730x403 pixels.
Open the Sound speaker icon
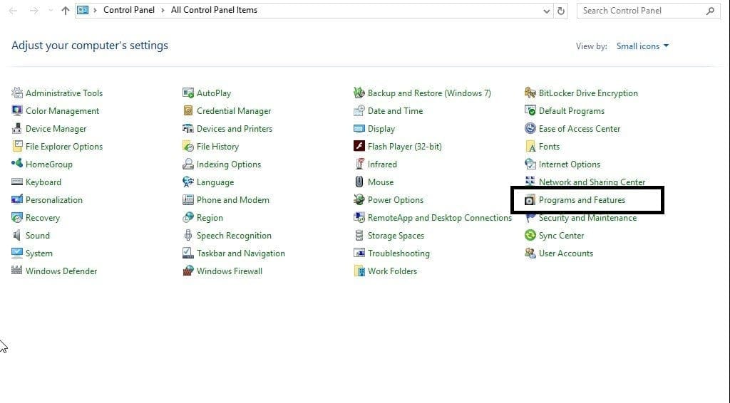click(x=17, y=235)
